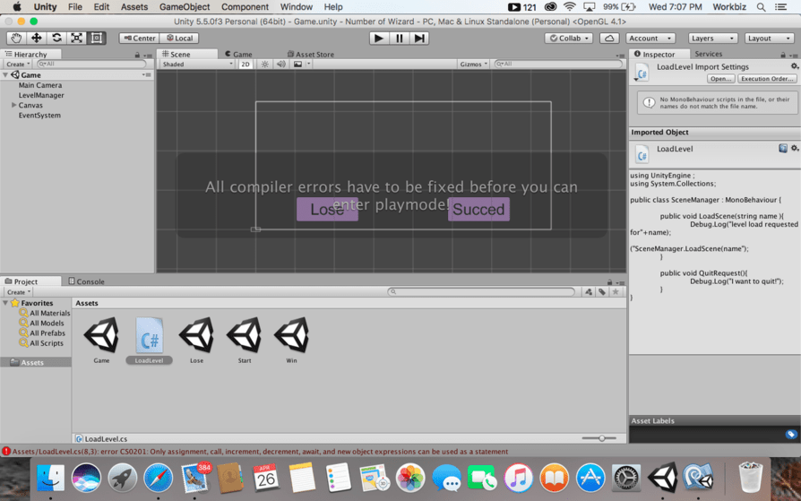
Task: Click the Pause button
Action: click(399, 38)
